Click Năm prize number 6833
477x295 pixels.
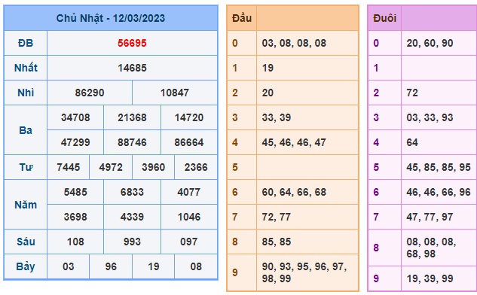[x=132, y=192]
